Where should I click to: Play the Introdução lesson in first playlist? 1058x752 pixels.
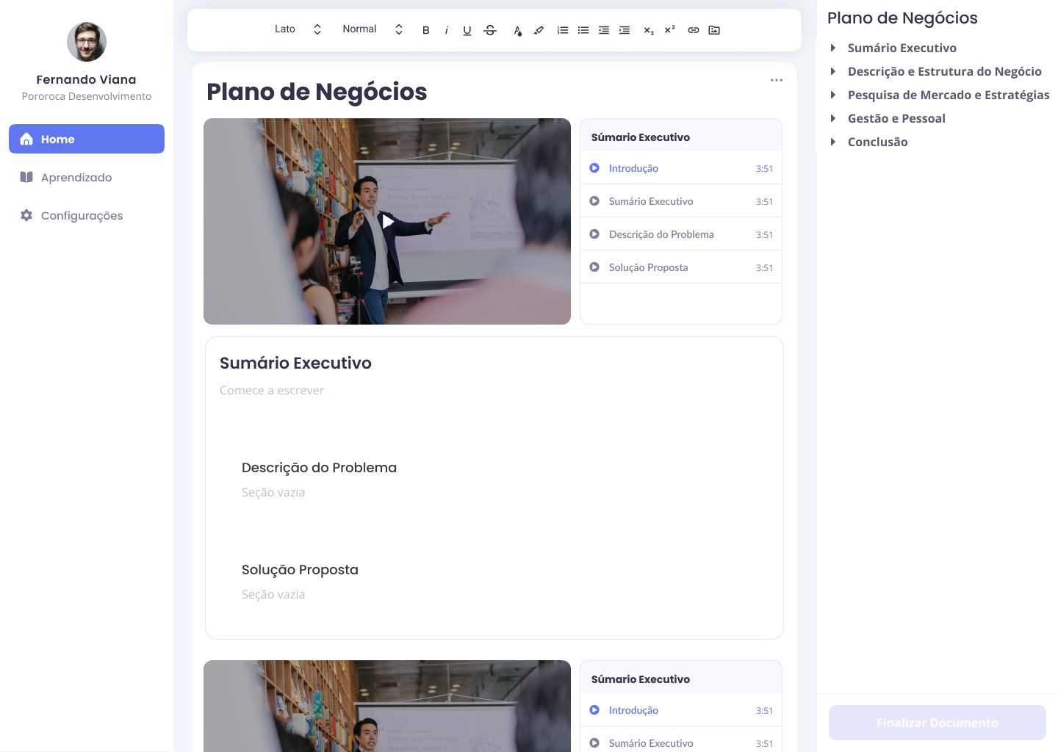click(x=681, y=168)
